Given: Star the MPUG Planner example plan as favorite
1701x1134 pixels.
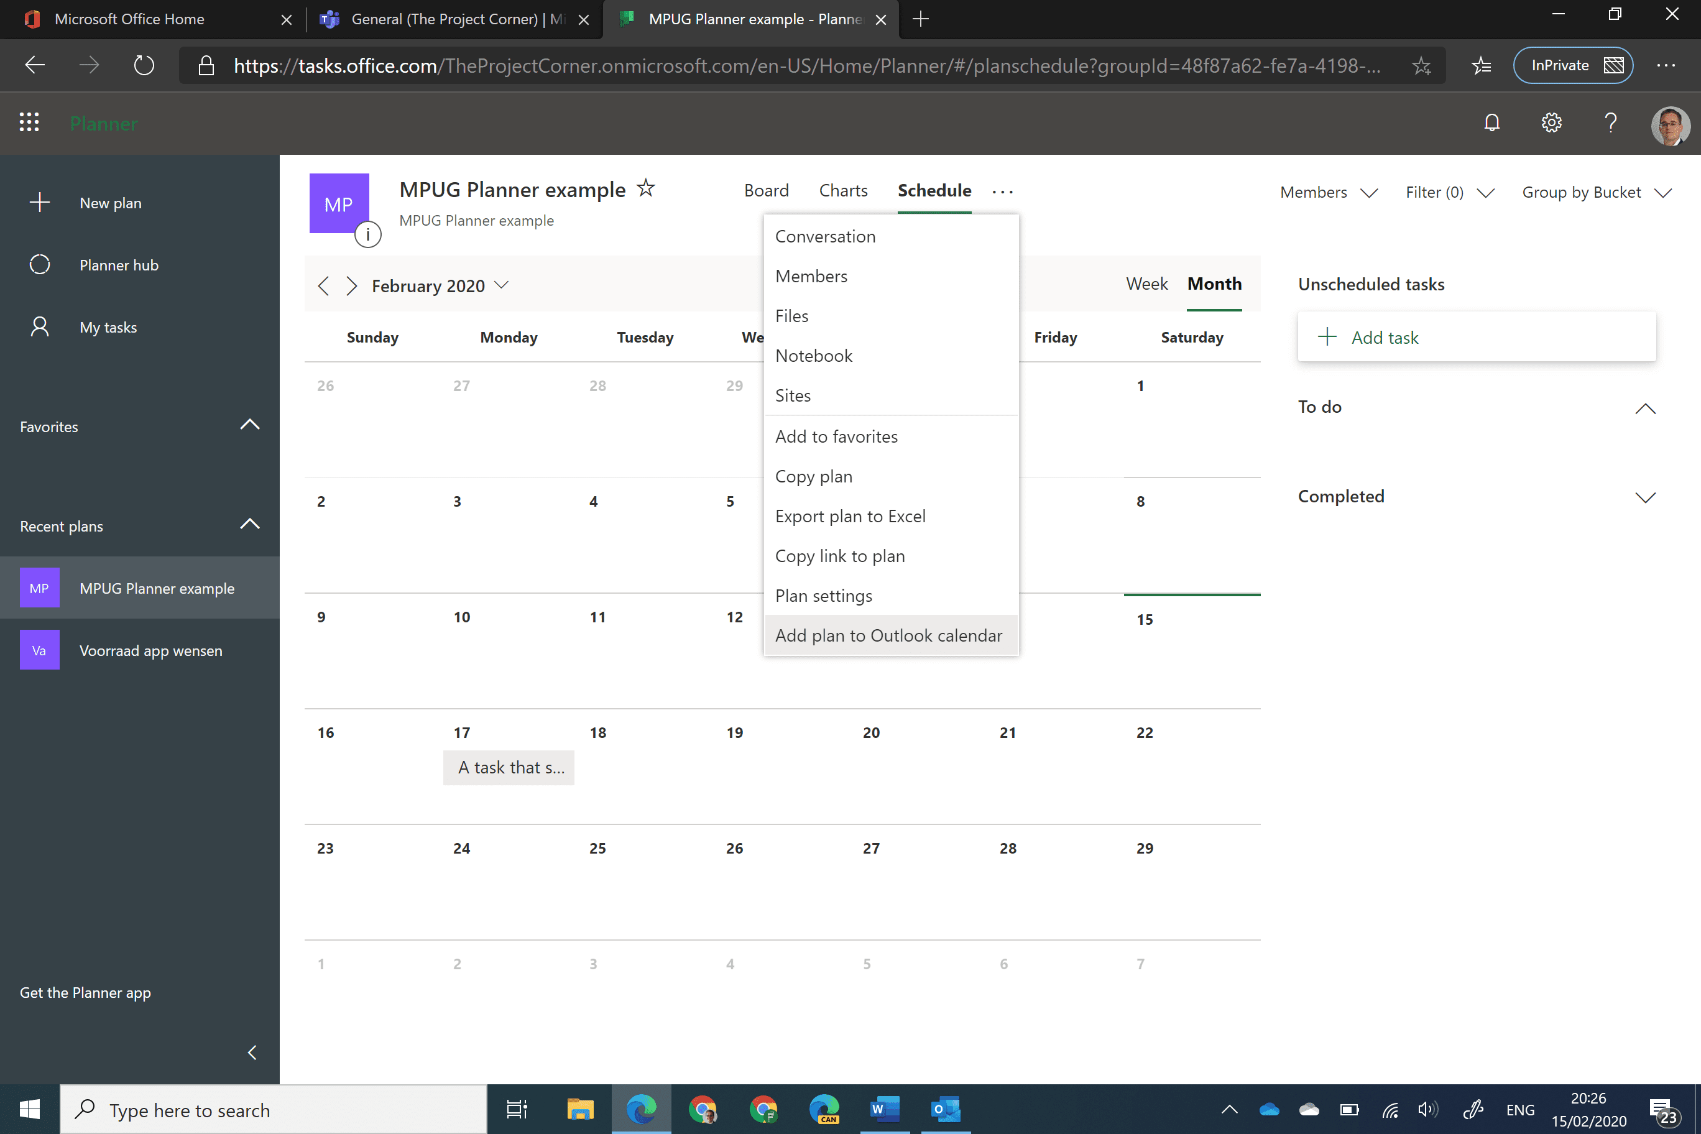Looking at the screenshot, I should click(645, 189).
